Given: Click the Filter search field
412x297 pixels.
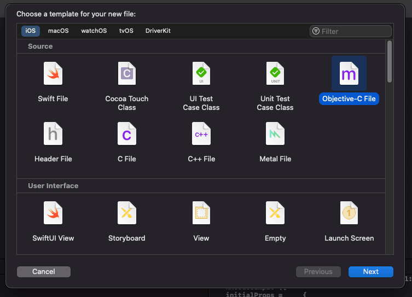Looking at the screenshot, I should [x=351, y=31].
